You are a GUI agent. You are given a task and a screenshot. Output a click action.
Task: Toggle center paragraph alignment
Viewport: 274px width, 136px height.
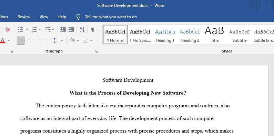tap(29, 40)
